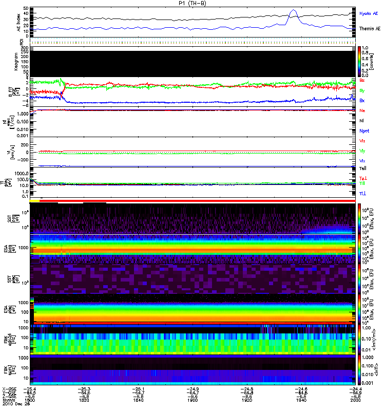The height and width of the screenshot is (411, 385).
Task: Click the hhmm axis row label
Action: tap(9, 400)
